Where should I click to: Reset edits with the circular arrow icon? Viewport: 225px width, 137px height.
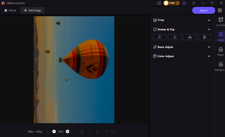(x=113, y=132)
